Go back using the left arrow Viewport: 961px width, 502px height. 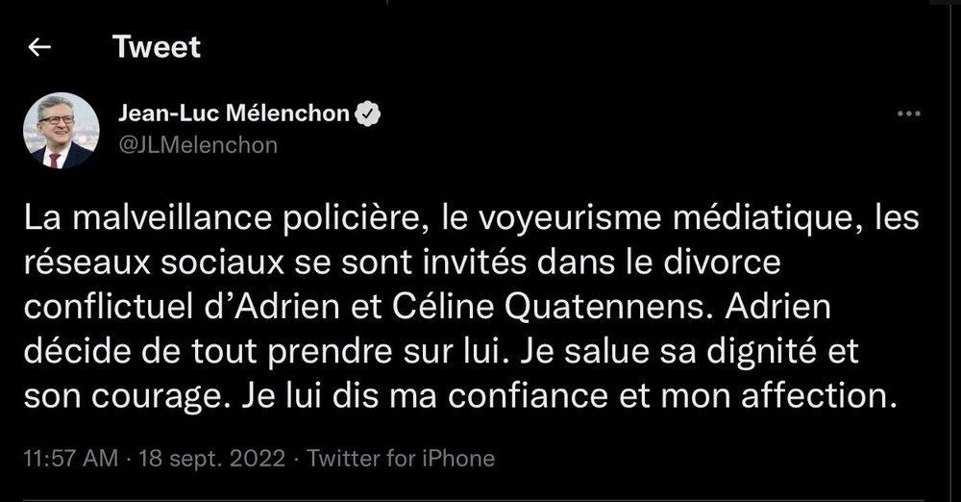[39, 47]
